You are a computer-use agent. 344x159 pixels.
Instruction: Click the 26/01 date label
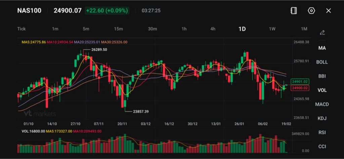pos(239,124)
